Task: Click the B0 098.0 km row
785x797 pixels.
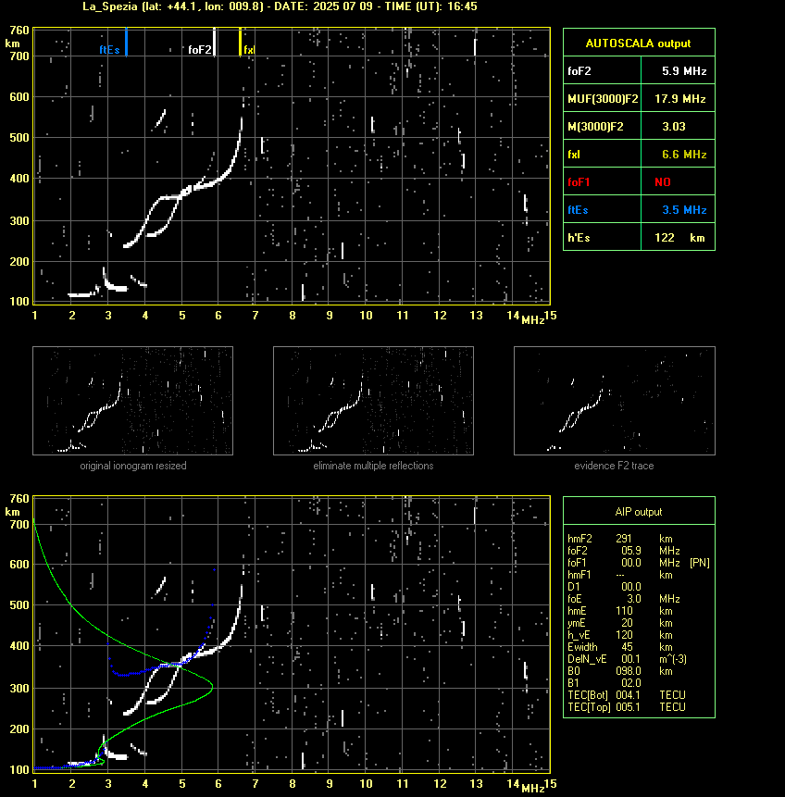Action: point(620,671)
